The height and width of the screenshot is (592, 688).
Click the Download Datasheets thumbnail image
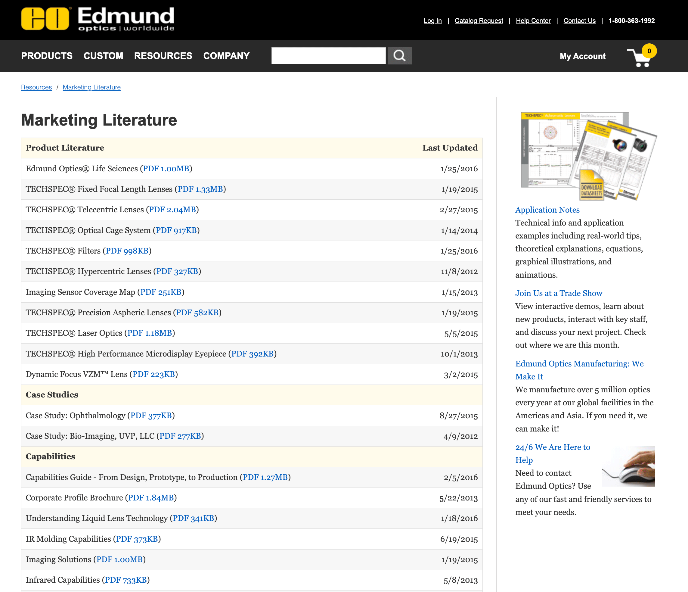(588, 156)
